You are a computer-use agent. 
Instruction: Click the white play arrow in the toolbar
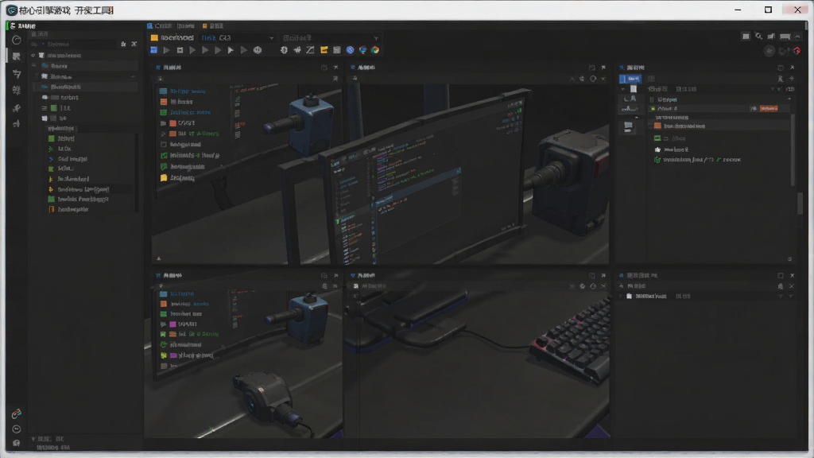coord(231,50)
